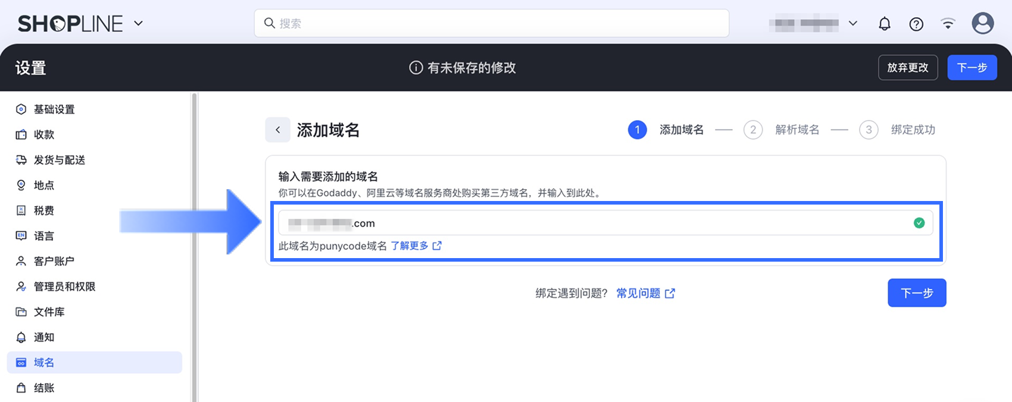
Task: Open the store name dropdown
Action: point(813,23)
